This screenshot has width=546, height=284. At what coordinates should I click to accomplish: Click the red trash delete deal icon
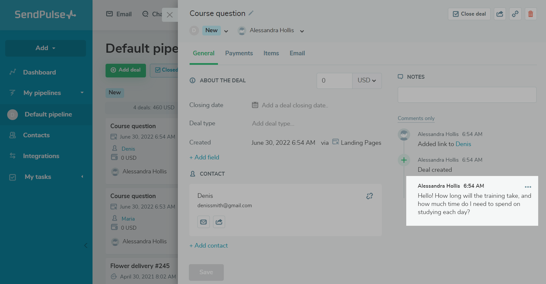[x=531, y=14]
